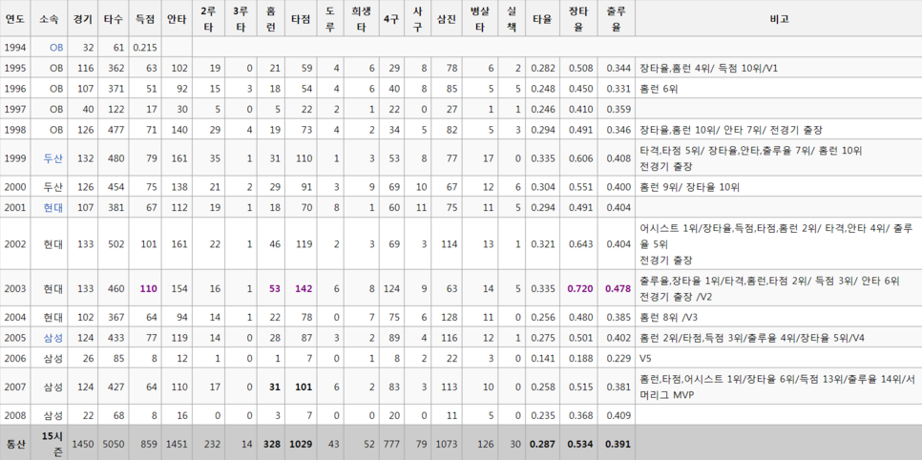The image size is (922, 460).
Task: Select the purple 142 RBI value
Action: [x=304, y=289]
